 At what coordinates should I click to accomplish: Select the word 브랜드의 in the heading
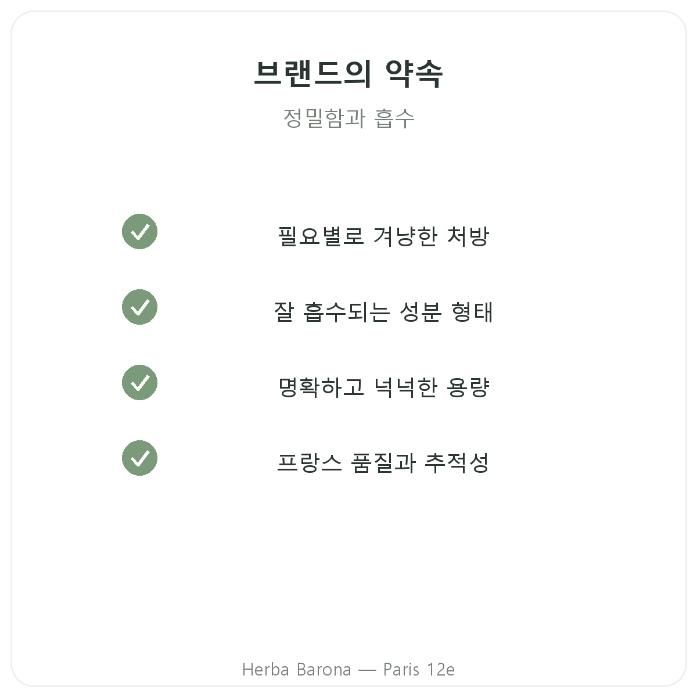click(312, 74)
